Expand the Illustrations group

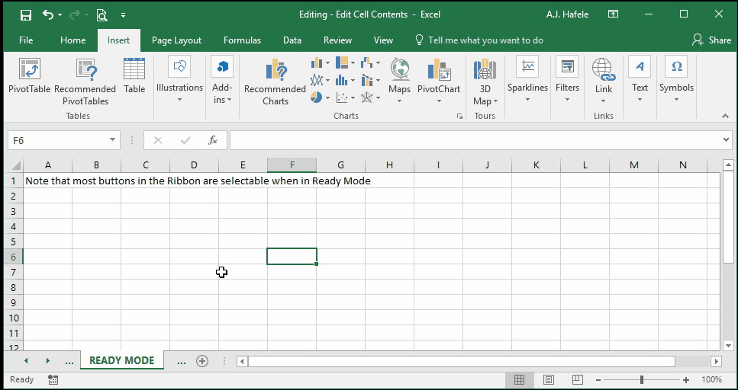(x=179, y=80)
